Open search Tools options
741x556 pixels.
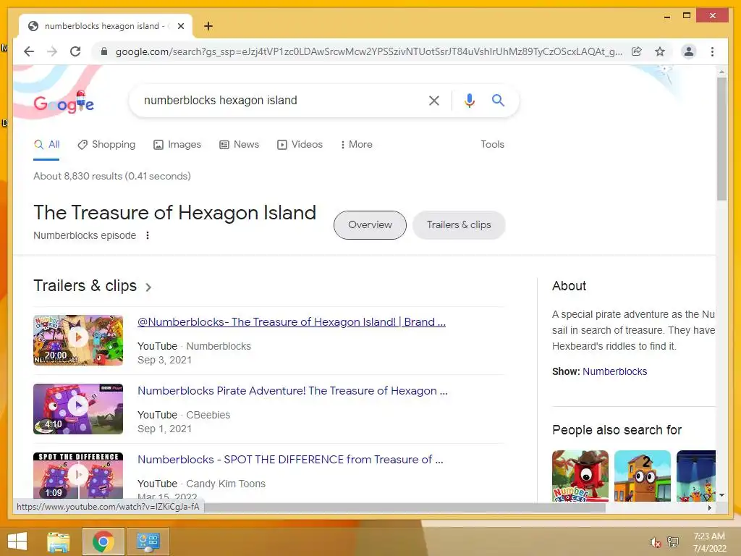click(492, 144)
